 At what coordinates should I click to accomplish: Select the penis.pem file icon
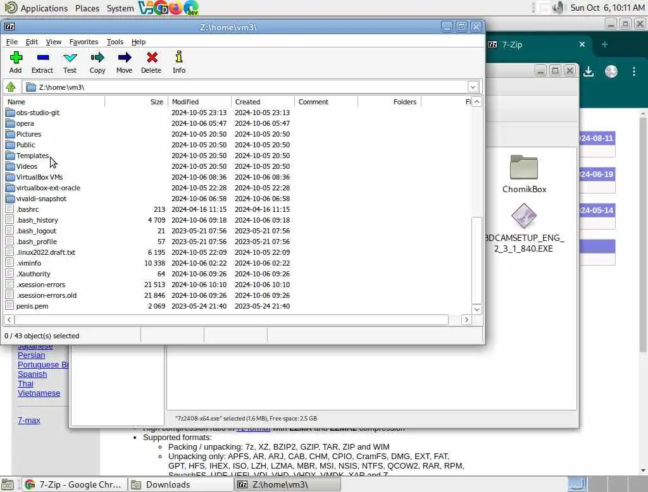pyautogui.click(x=10, y=305)
